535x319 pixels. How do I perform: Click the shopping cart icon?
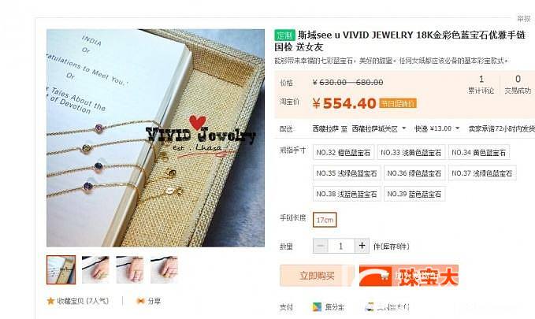[x=385, y=276]
